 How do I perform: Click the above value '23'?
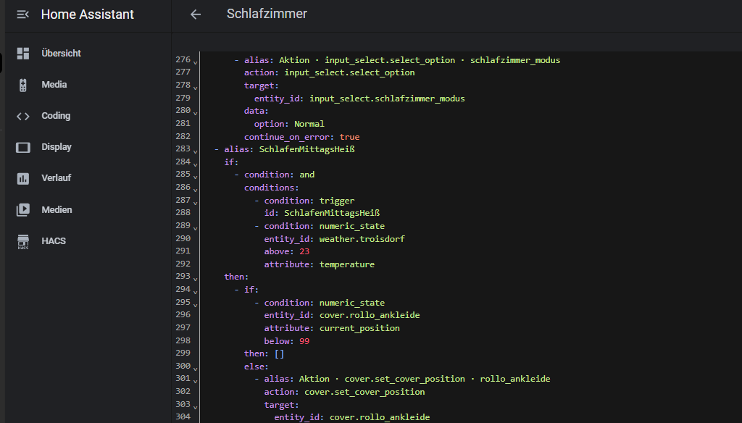pyautogui.click(x=304, y=251)
